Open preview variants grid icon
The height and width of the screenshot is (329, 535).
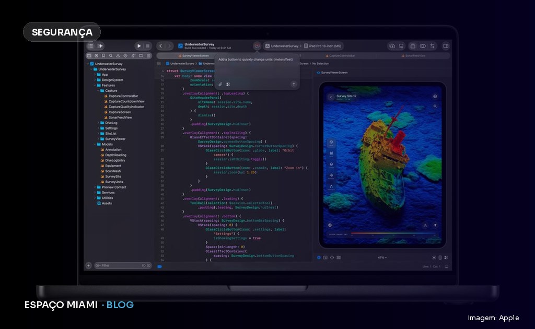(x=339, y=257)
